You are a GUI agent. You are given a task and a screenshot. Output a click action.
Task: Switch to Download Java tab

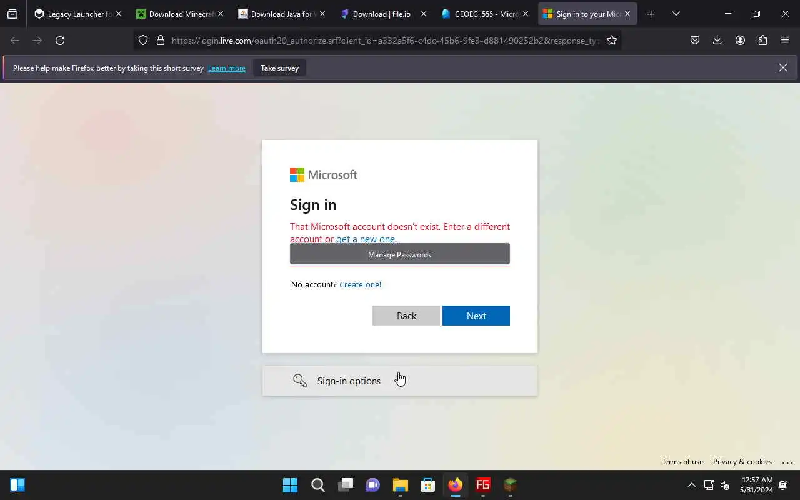(282, 14)
